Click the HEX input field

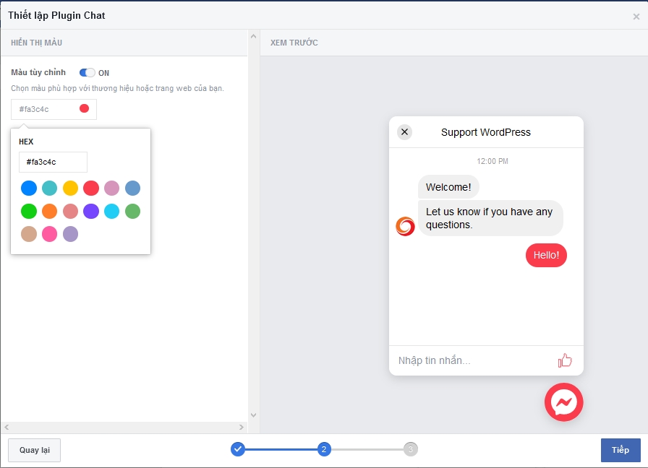point(53,162)
